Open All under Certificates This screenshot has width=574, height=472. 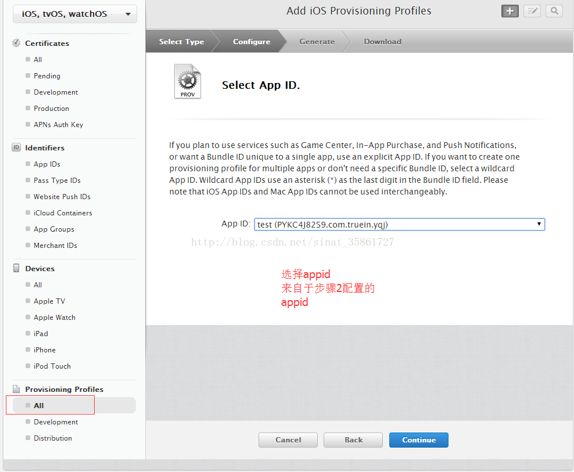point(38,60)
